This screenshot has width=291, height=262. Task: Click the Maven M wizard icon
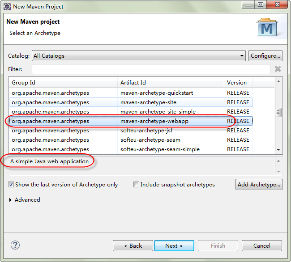pos(267,28)
